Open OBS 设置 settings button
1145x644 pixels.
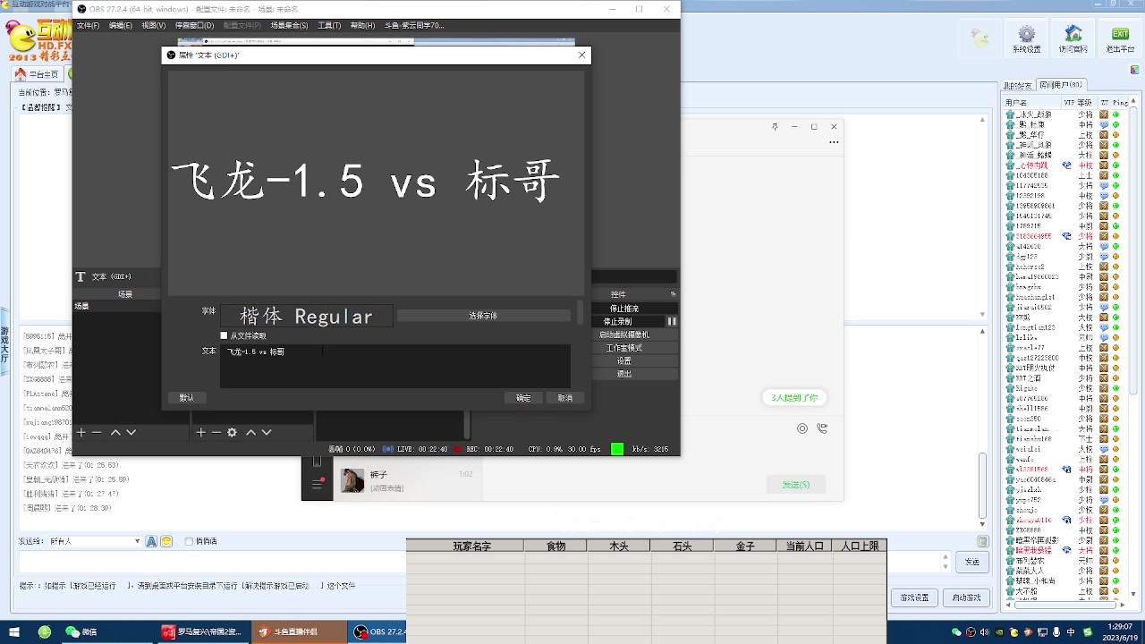pos(624,360)
